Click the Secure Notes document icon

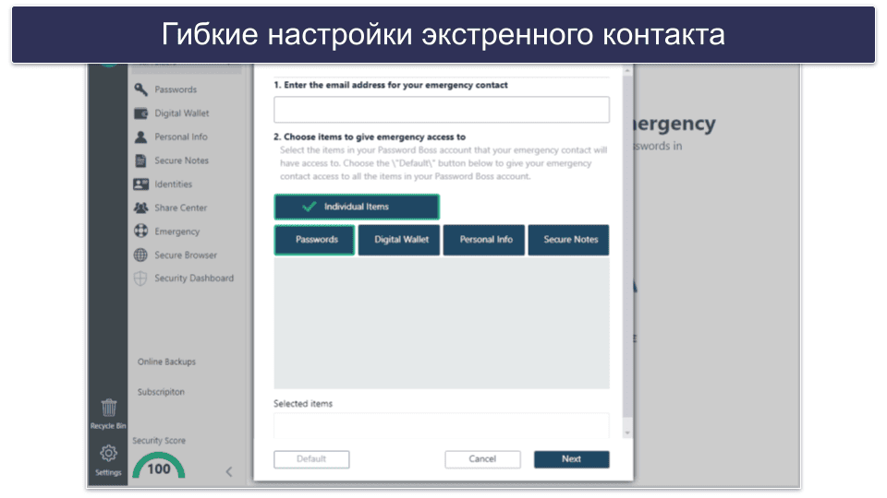140,160
